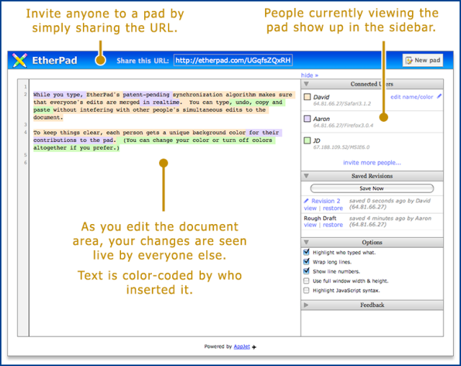Click the Options header

(x=372, y=243)
